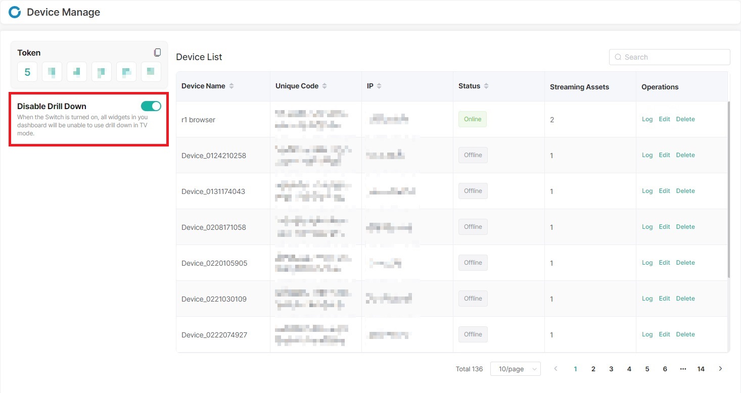Click the device list vertical scrollbar
741x393 pixels.
(728, 189)
